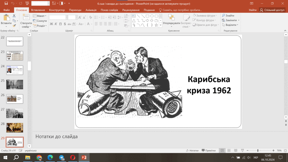Undo the last action in the quick access toolbar

coord(13,3)
